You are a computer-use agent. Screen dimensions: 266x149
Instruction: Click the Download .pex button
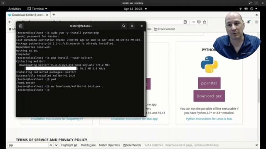point(209,96)
